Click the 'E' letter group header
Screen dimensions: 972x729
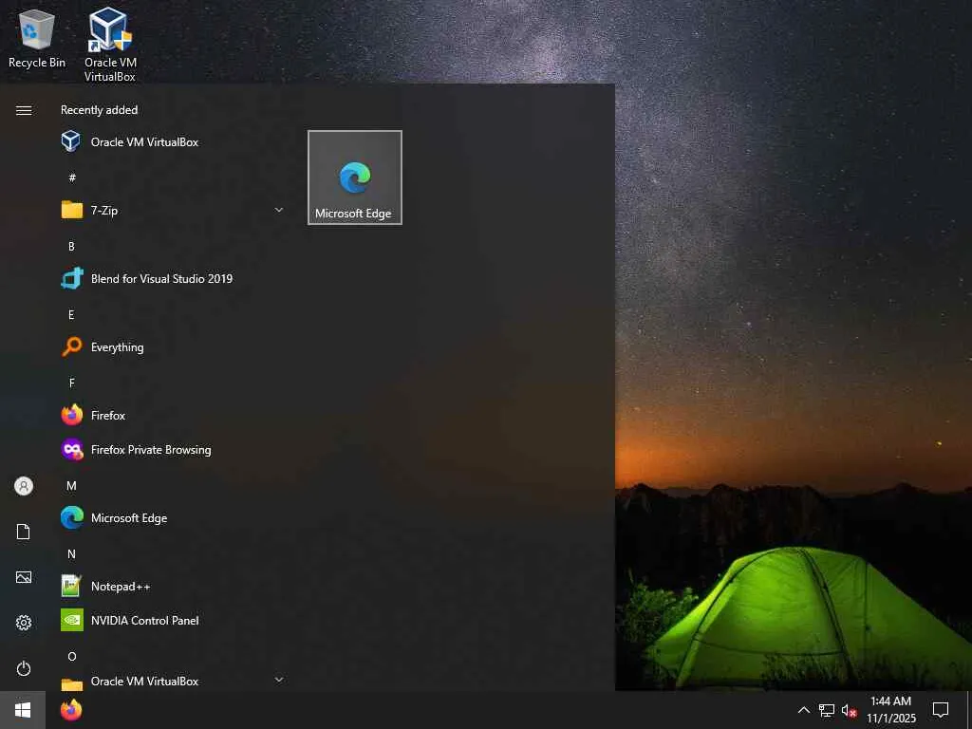71,315
